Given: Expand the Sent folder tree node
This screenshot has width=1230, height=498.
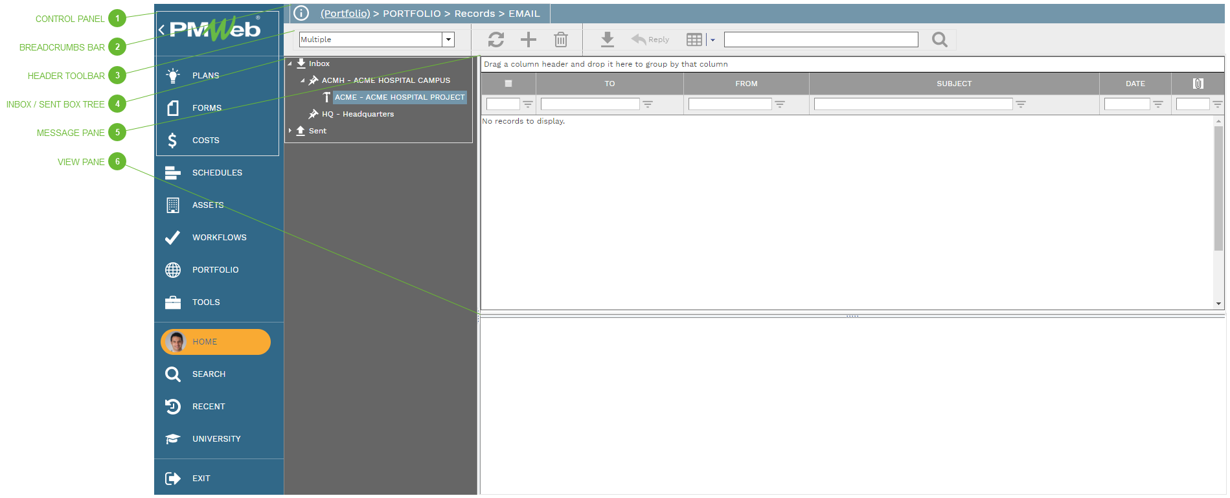Looking at the screenshot, I should [290, 131].
